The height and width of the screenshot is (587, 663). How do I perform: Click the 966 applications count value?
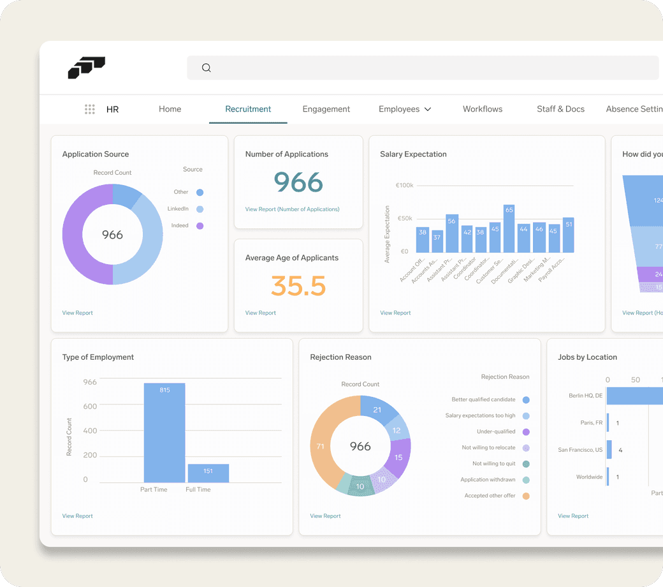[x=298, y=182]
